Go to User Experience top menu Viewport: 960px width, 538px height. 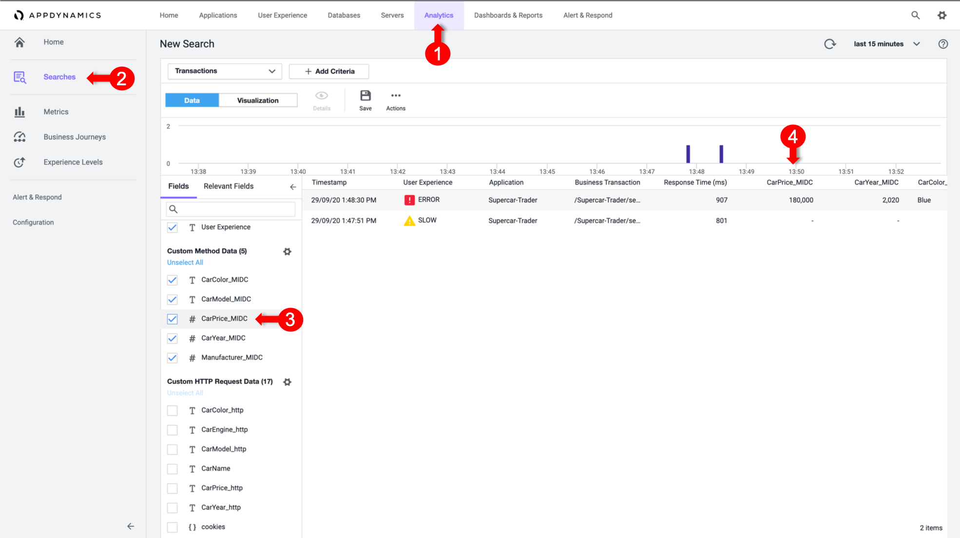coord(283,15)
